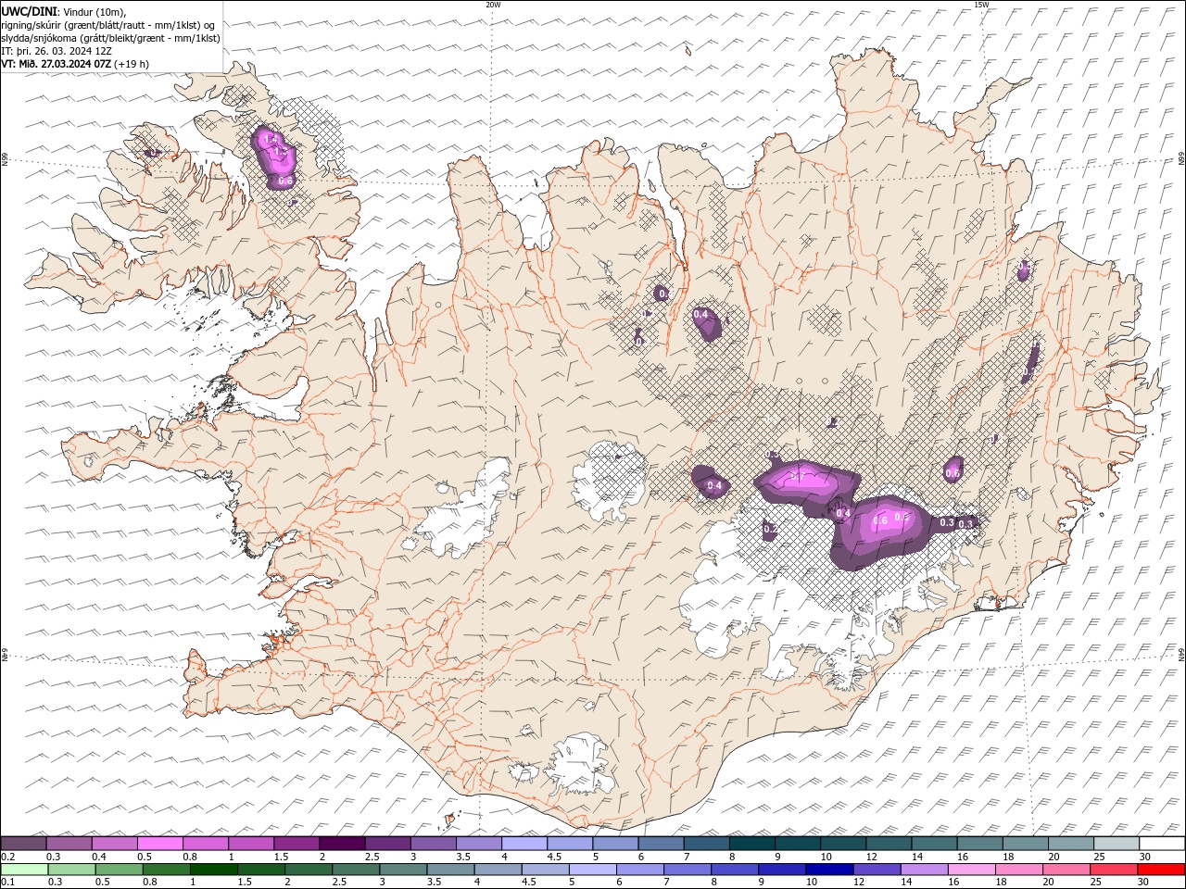
Task: Pick lower legend lavender swatch at 14
Action: [923, 870]
